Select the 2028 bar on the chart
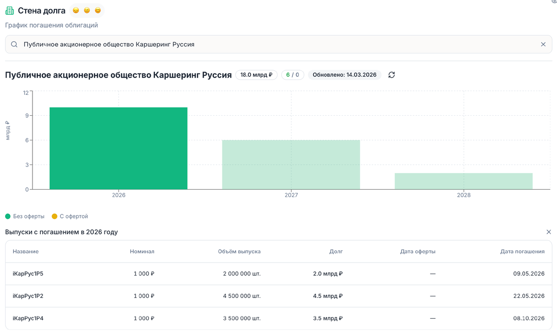 463,181
